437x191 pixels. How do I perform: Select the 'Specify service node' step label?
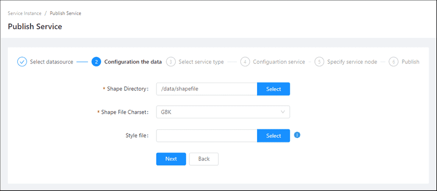click(x=352, y=62)
